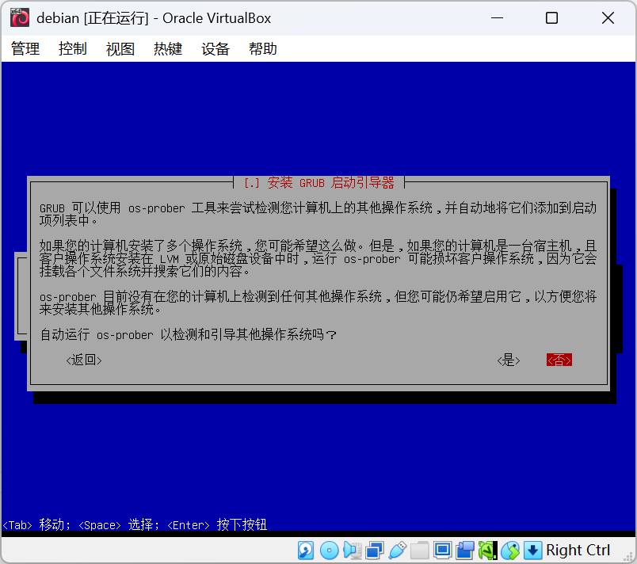
Task: Click the window resize grip at corner
Action: pos(629,556)
